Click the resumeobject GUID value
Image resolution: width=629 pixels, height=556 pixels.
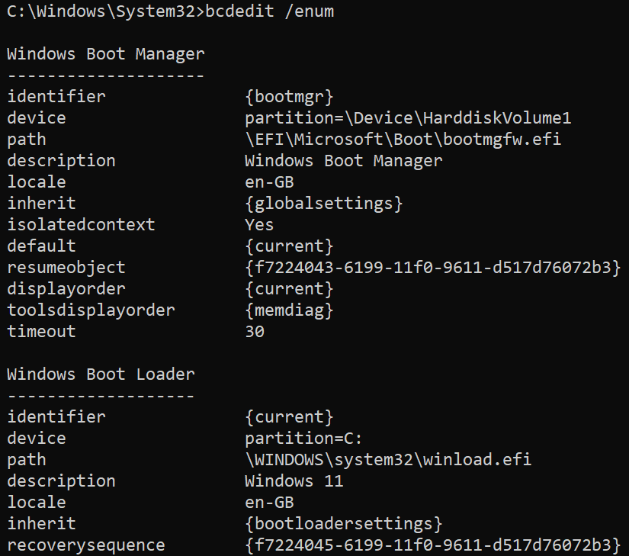[432, 268]
